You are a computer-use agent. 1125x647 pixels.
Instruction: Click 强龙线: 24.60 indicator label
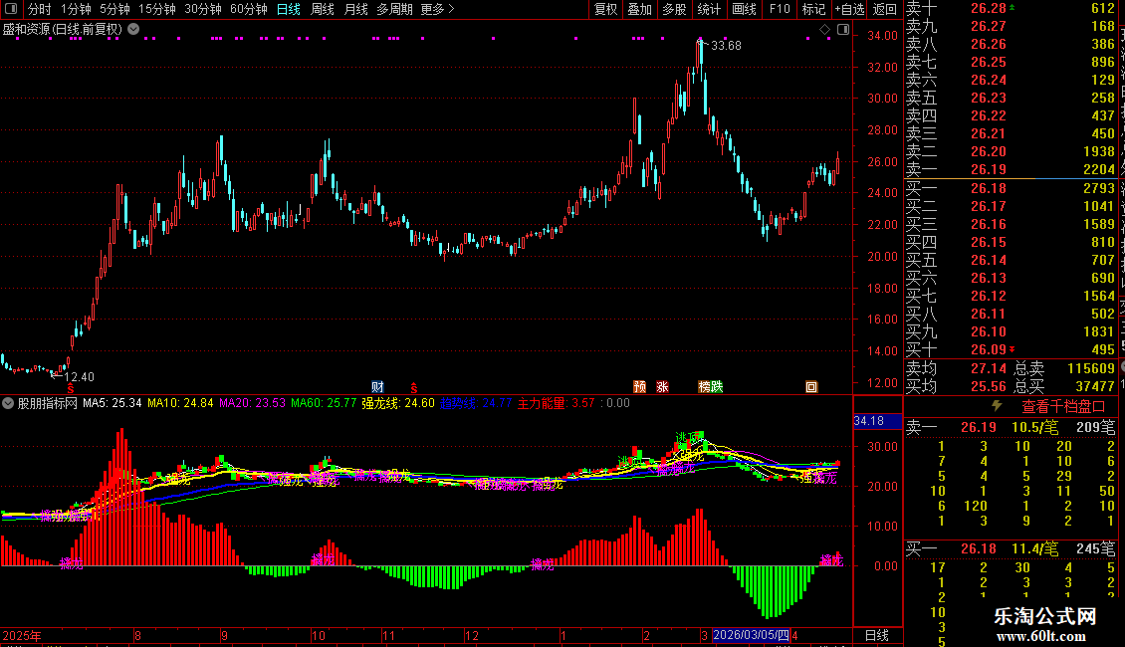pos(398,403)
